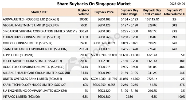Click Singapore Shipping price SGD0.300
188x102 pixels.
click(x=104, y=31)
